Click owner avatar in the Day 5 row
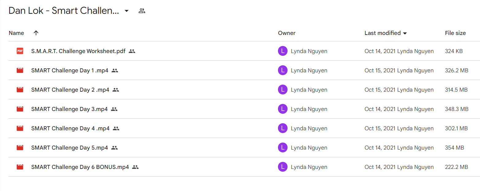The height and width of the screenshot is (191, 480). 283,148
